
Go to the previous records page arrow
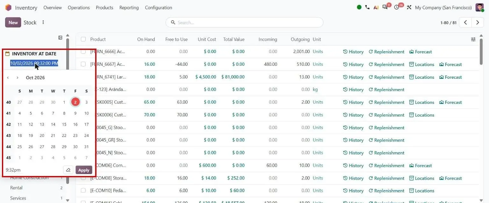click(465, 23)
